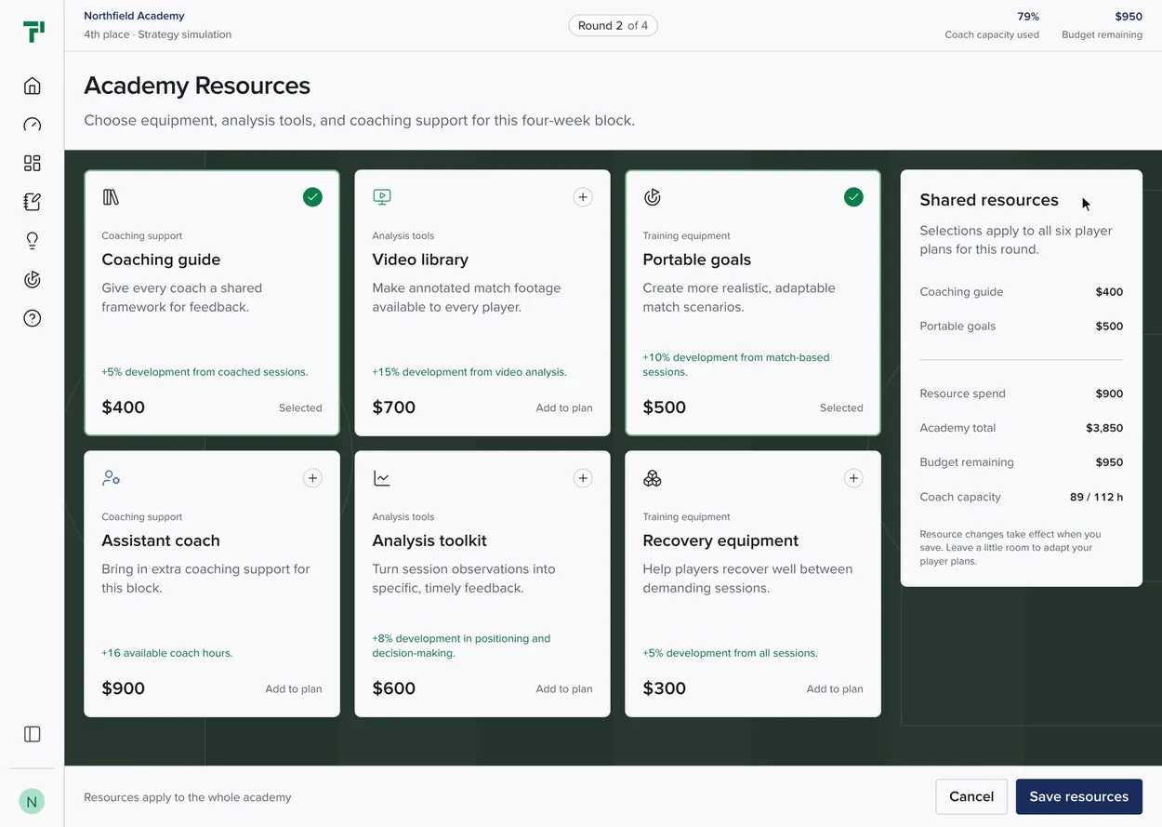
Task: Click the "Shared resources" panel heading
Action: tap(989, 200)
